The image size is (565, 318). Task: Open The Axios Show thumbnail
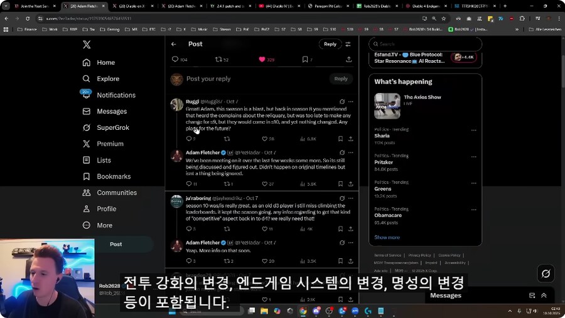387,106
